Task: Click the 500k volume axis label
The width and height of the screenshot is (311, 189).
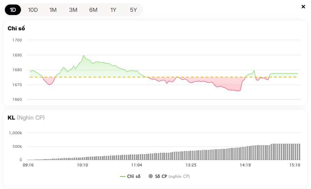Action: click(x=17, y=146)
